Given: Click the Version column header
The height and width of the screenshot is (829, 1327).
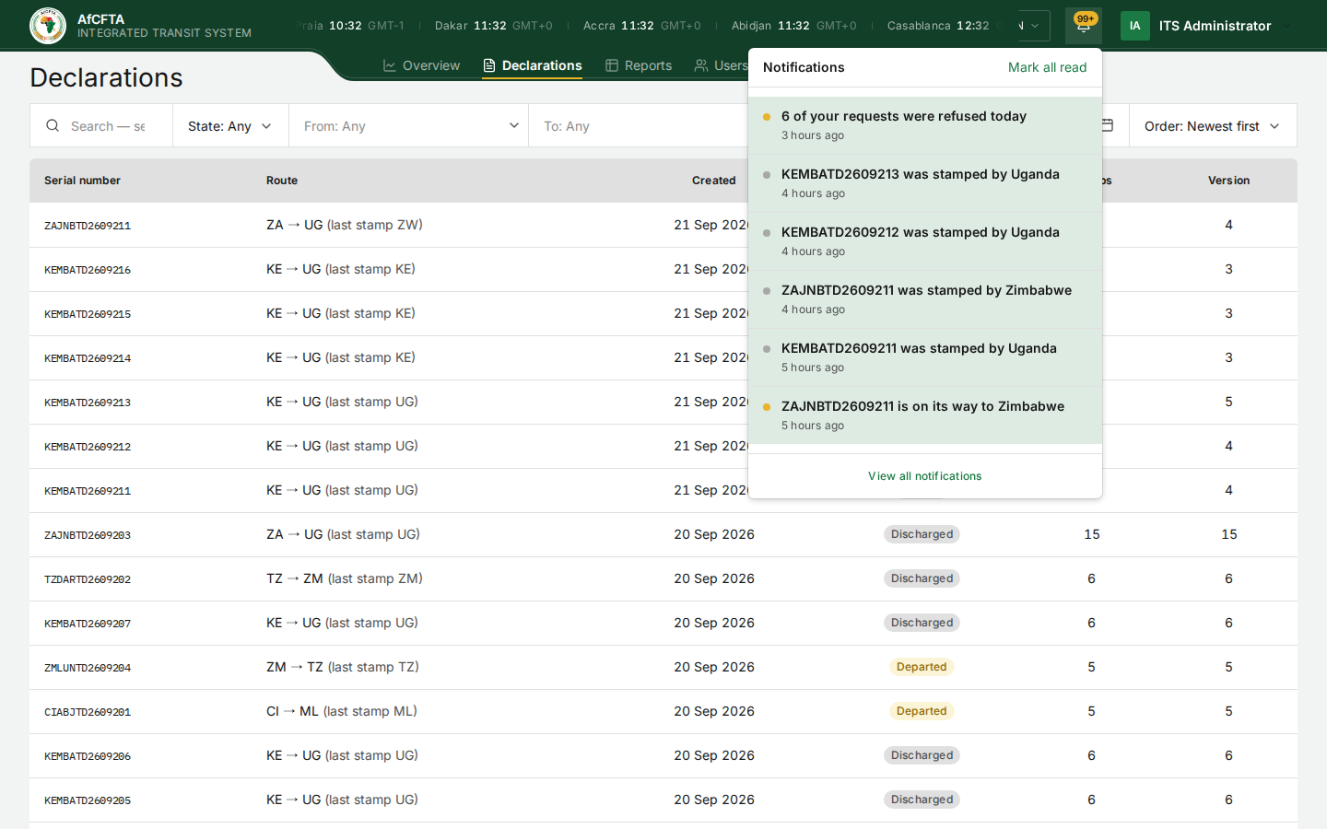Looking at the screenshot, I should coord(1228,181).
